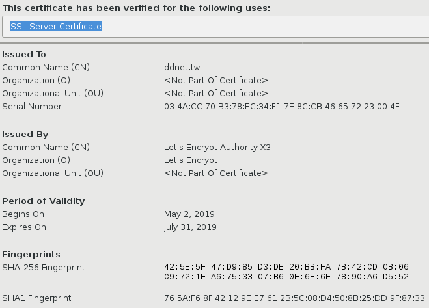Screen dimensions: 429x308
Task: Click the Expires On label
Action: tap(24, 227)
